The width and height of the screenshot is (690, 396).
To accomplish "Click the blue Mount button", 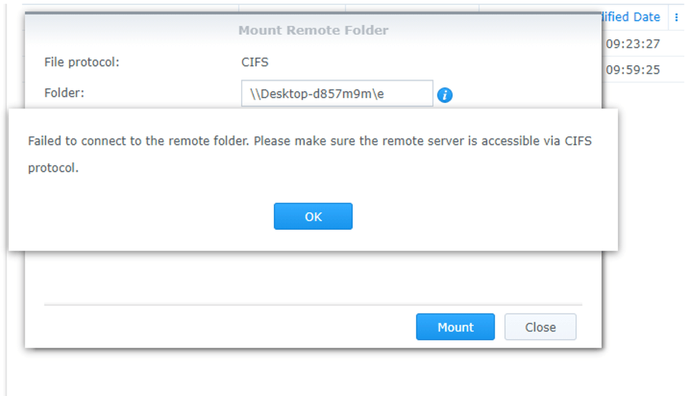I will [x=455, y=327].
